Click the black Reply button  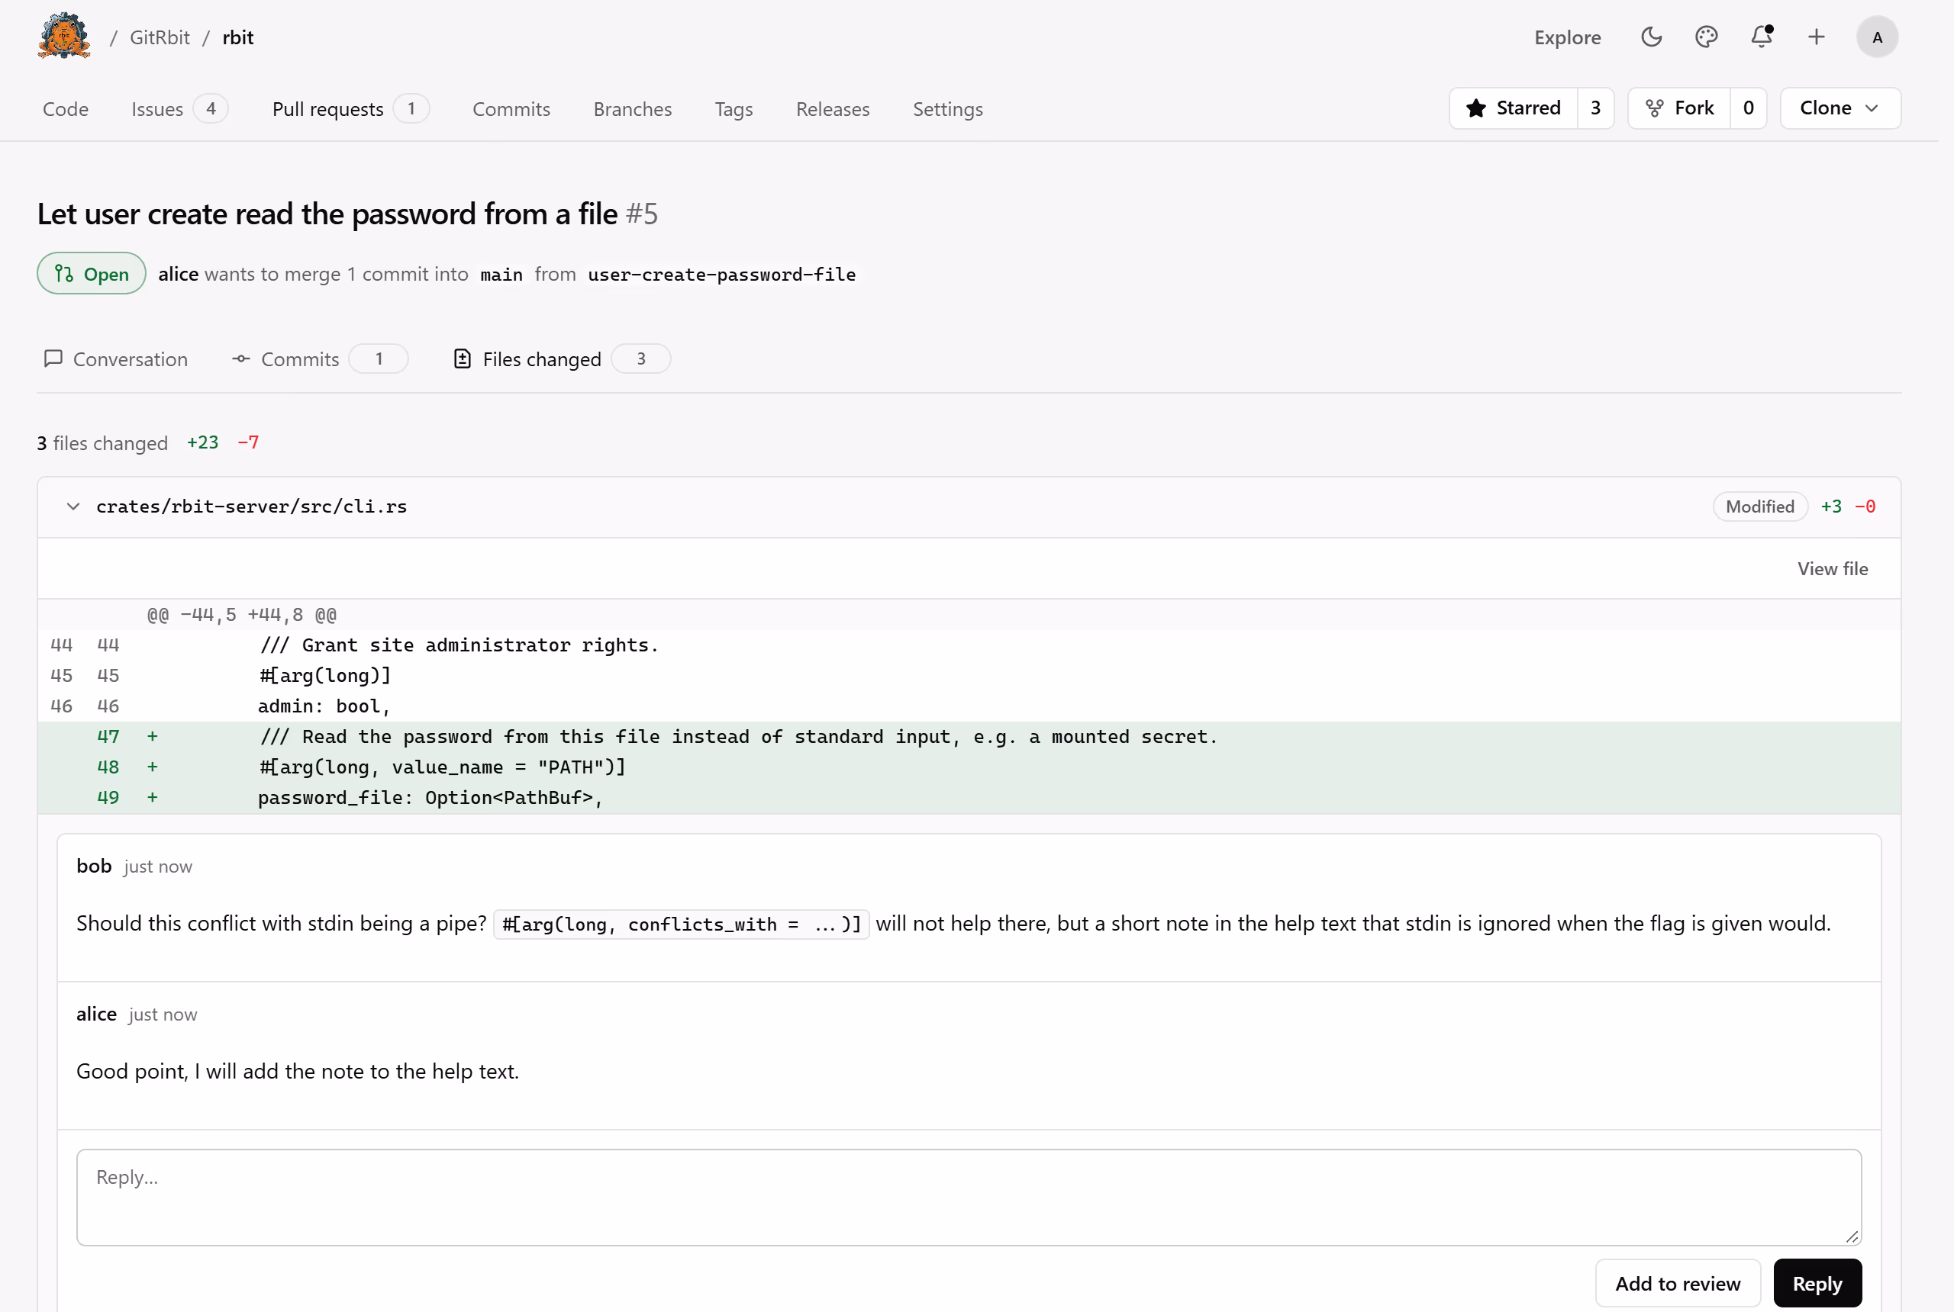click(1817, 1283)
